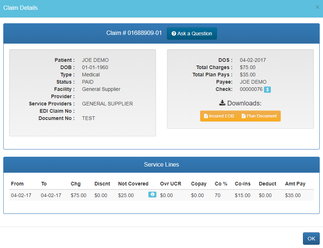Select the $25.00 Not Covered cell
Screen dimensions: 323x248
tap(126, 195)
